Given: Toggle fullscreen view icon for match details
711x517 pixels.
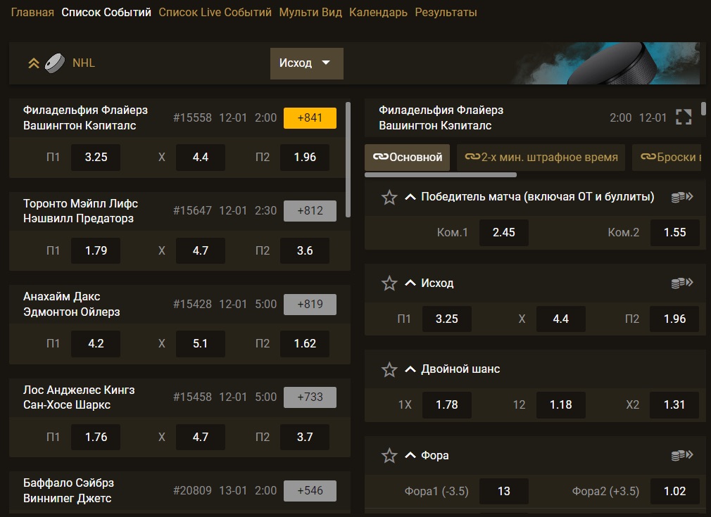Looking at the screenshot, I should click(x=684, y=117).
